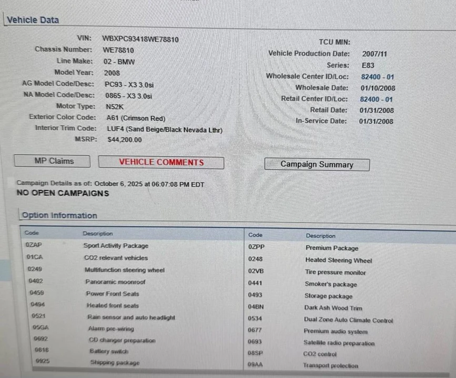Viewport: 456px width, 378px height.
Task: Select option code 0ZPP
Action: [x=257, y=247]
